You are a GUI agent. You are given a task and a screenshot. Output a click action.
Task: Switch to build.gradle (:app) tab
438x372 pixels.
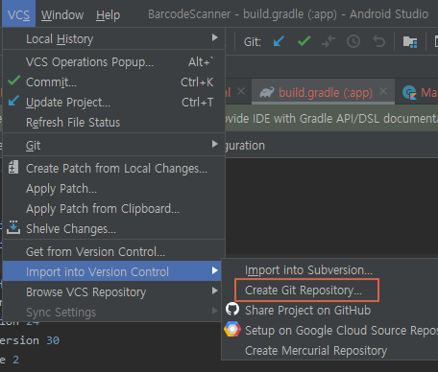click(x=324, y=92)
